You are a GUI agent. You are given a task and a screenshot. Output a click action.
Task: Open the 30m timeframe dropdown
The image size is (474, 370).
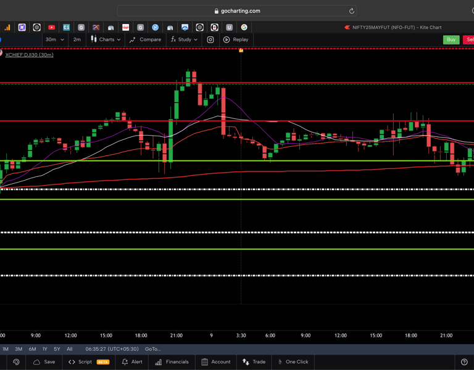coord(54,39)
